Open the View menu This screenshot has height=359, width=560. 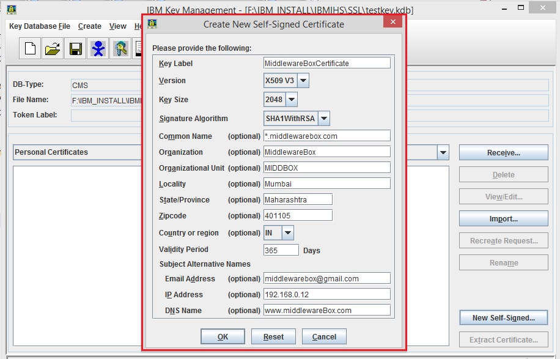117,26
